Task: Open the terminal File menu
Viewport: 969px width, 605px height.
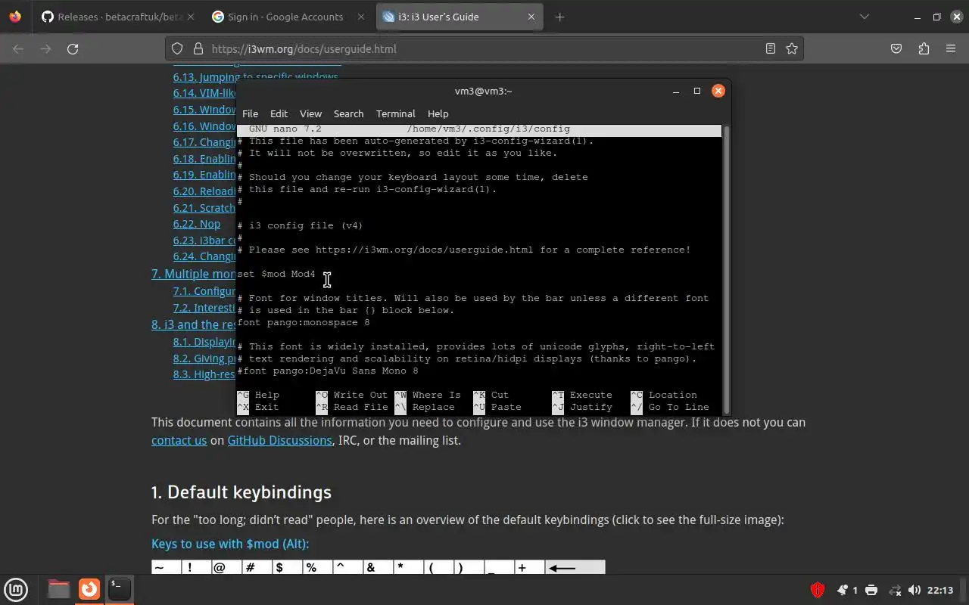Action: tap(250, 113)
